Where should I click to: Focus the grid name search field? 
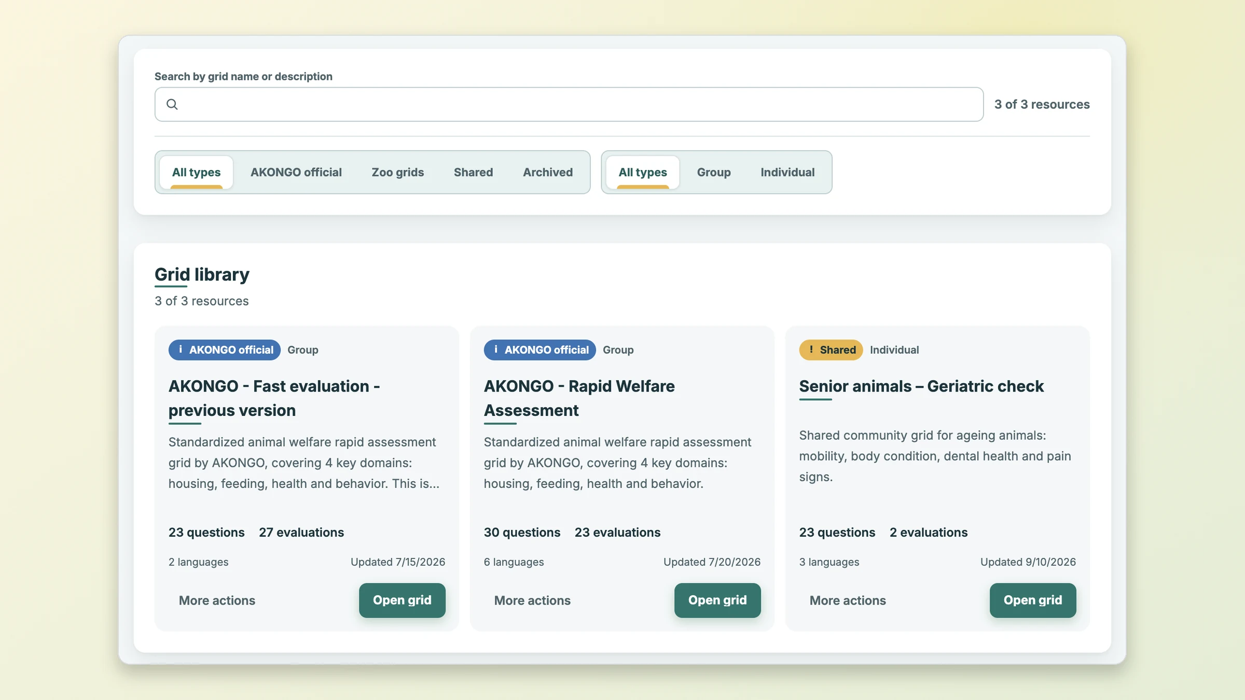[569, 104]
